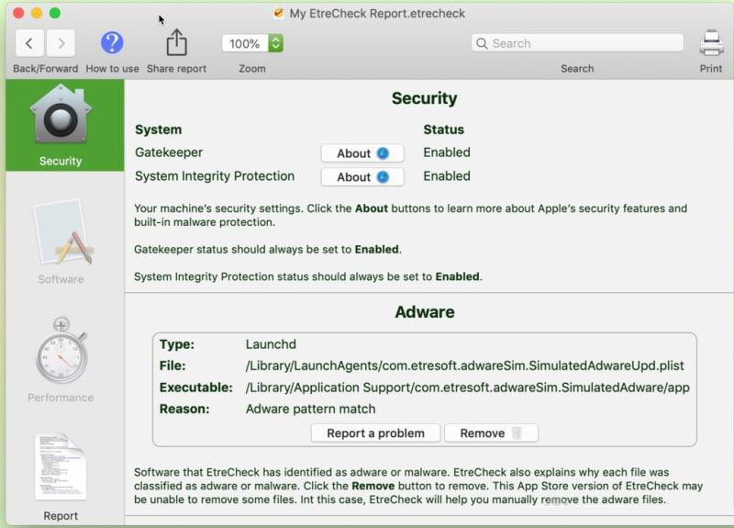
Task: Click the Launchd type value
Action: 271,344
